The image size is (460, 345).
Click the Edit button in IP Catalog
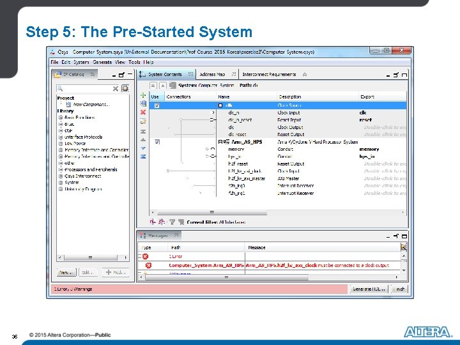pos(87,273)
